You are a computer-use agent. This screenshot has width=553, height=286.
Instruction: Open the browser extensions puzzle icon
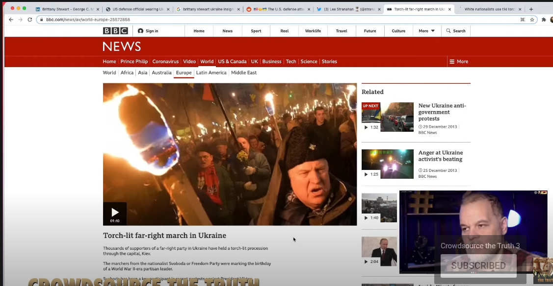point(544,20)
